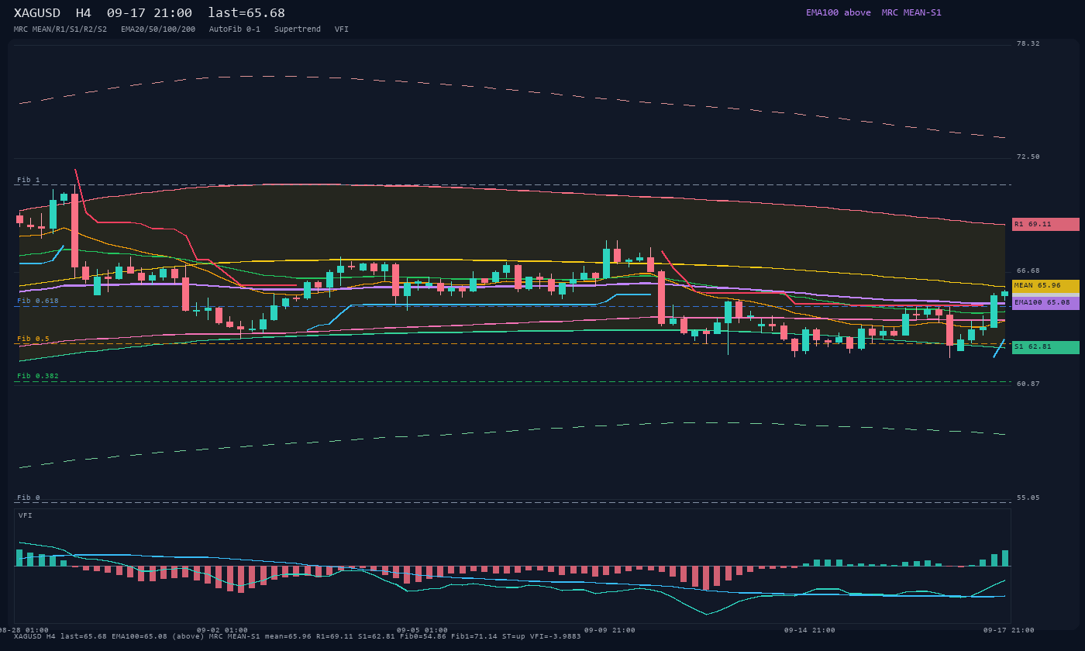This screenshot has height=651, width=1085.
Task: Click the 'Fib 1' level label
Action: tap(29, 180)
